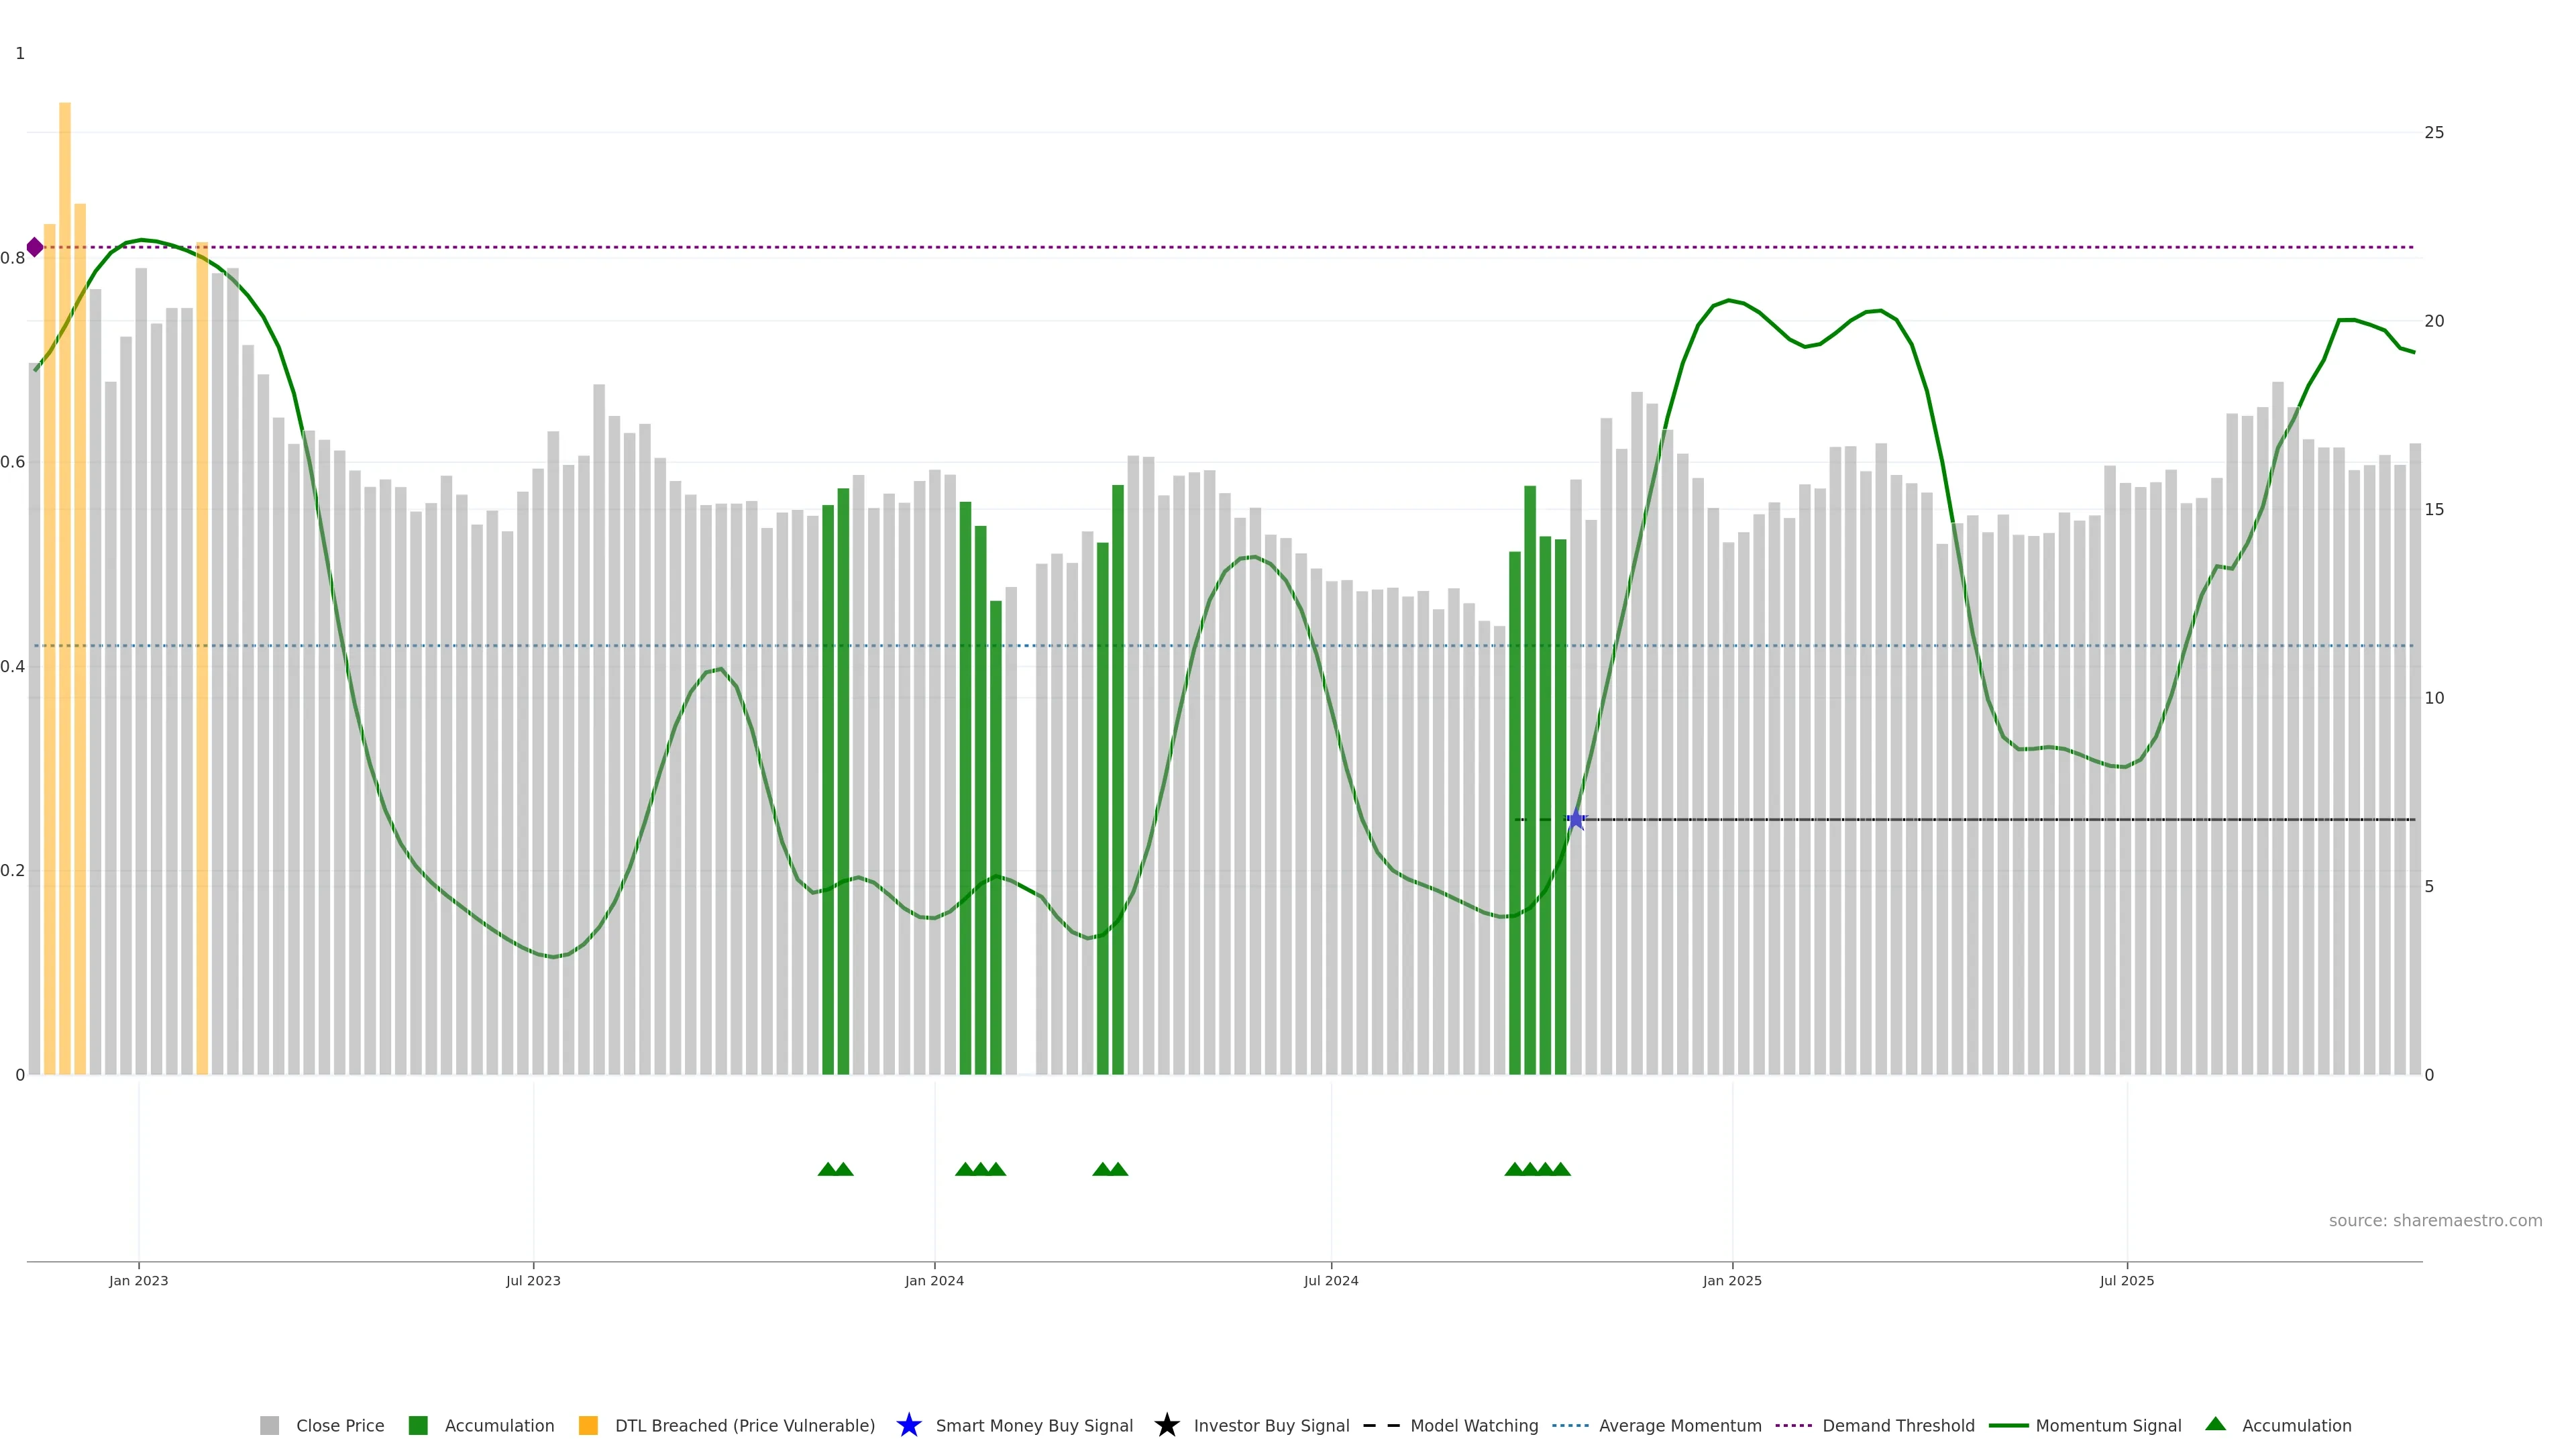This screenshot has height=1449, width=2576.
Task: Click the blue Smart Money Buy star on the chart
Action: pos(1576,820)
